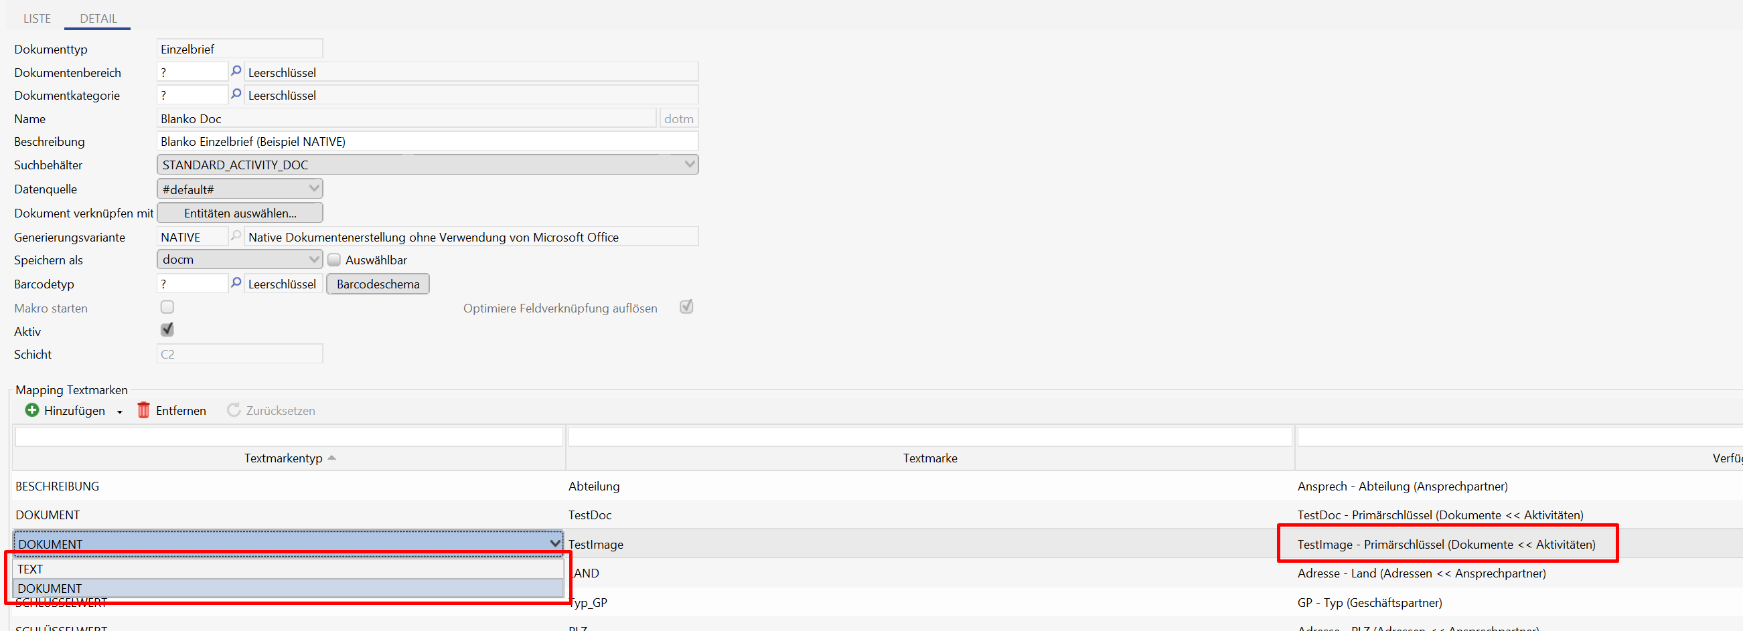
Task: Open Hinzufügen dropdown arrow
Action: [x=120, y=412]
